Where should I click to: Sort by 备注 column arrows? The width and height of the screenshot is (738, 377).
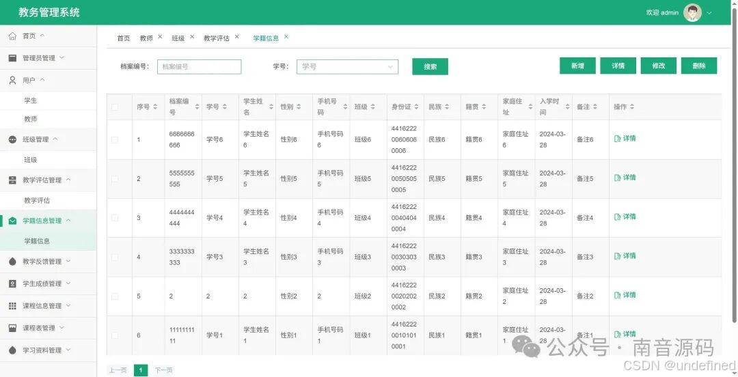(595, 107)
